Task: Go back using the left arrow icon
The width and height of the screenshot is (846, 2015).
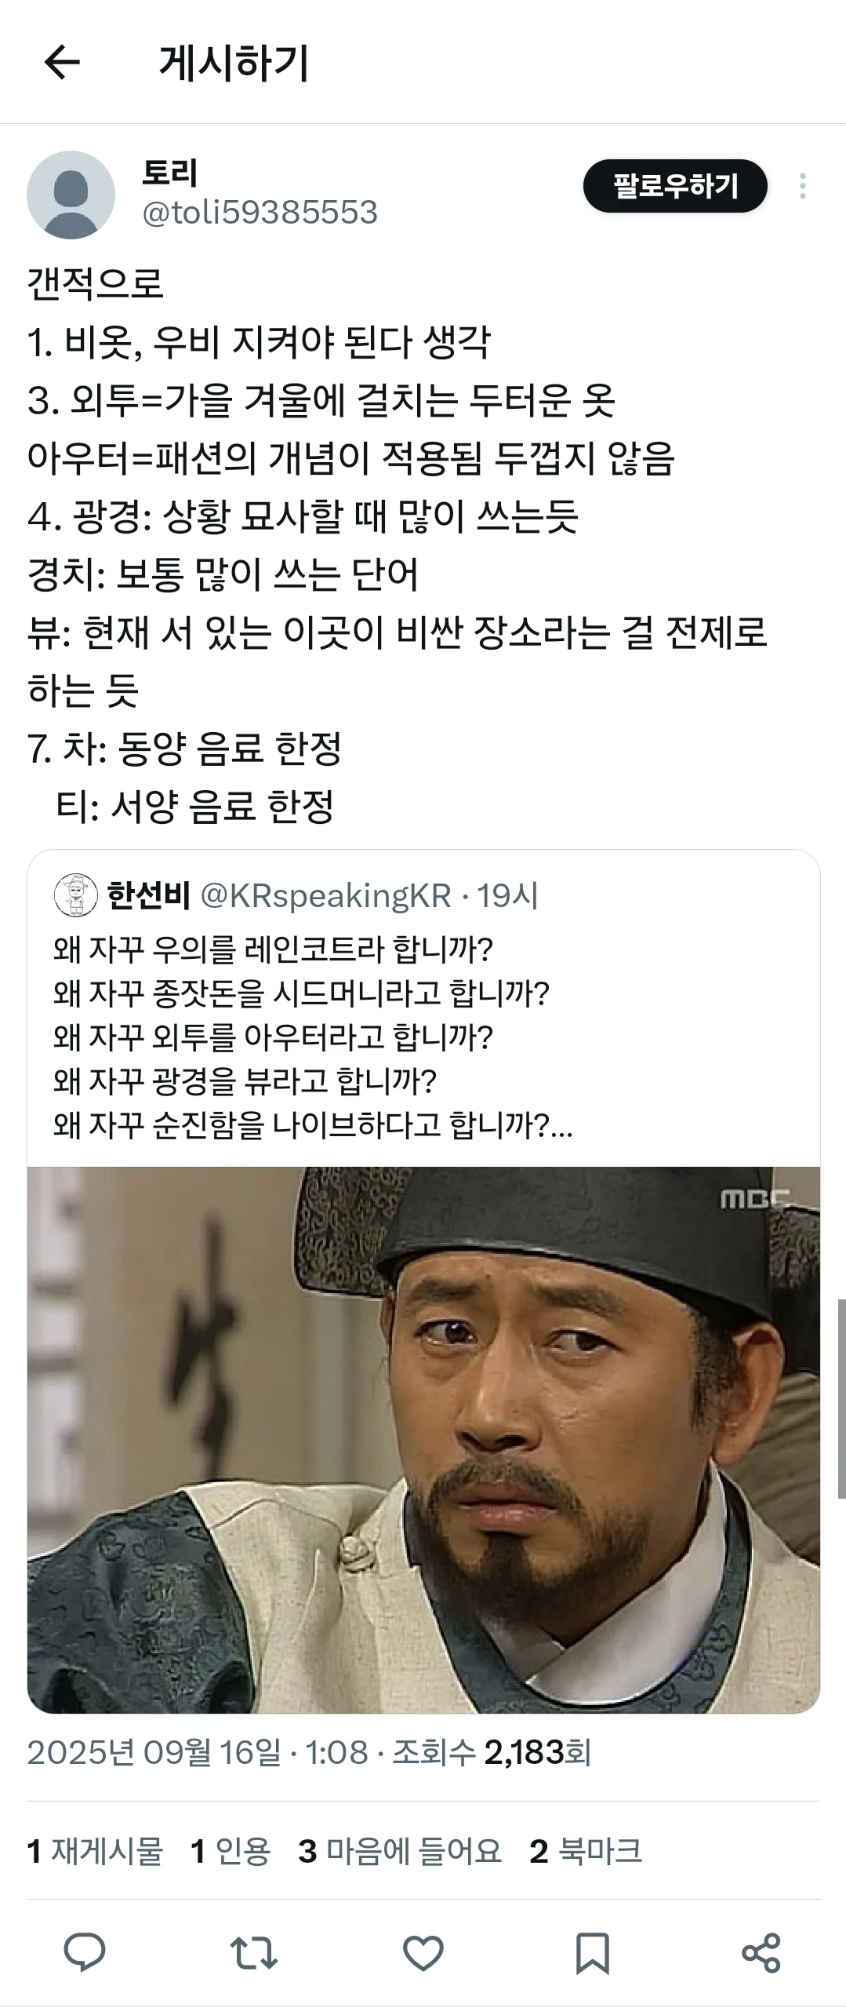Action: (63, 63)
